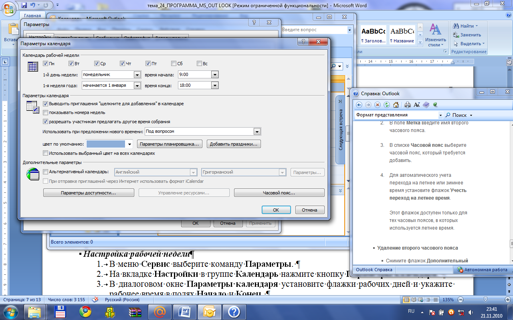
Task: Uncheck the Пн workday checkbox
Action: 45,64
